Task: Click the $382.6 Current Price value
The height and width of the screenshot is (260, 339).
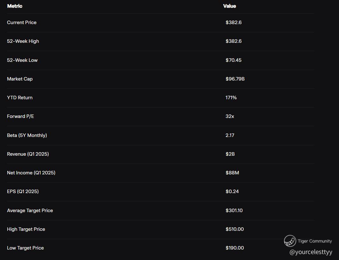Action: click(x=234, y=23)
